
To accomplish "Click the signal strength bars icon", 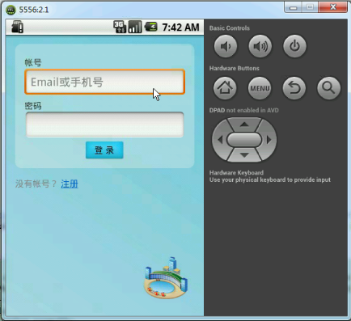I will click(x=135, y=27).
